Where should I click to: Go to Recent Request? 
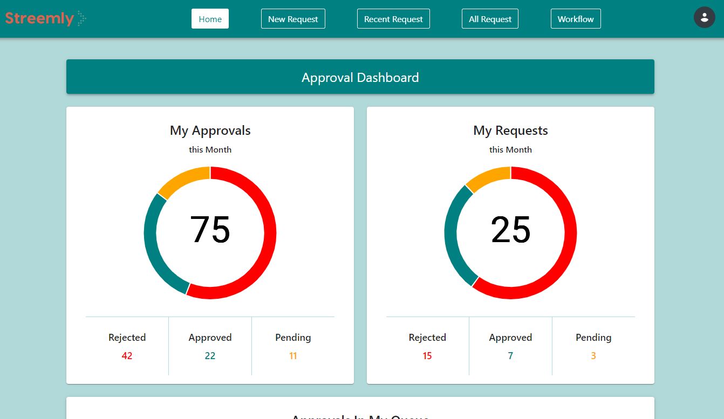(x=393, y=19)
